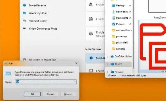Open Documents in Explorer quick access
166x101 pixels.
122,18
